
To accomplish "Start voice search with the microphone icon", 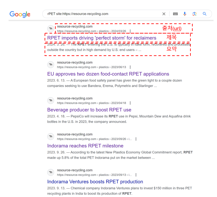I will (x=185, y=14).
